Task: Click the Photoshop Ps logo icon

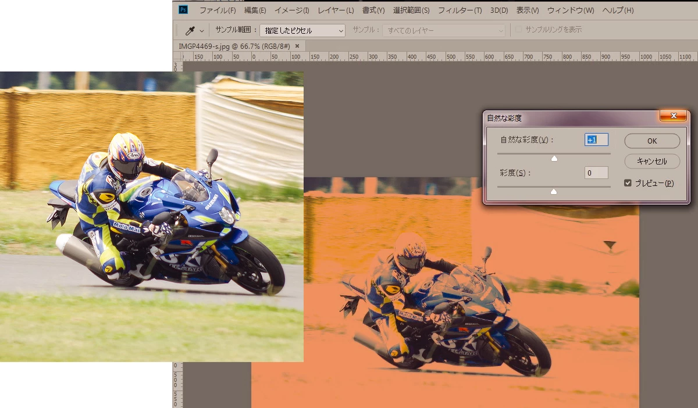Action: pyautogui.click(x=183, y=10)
